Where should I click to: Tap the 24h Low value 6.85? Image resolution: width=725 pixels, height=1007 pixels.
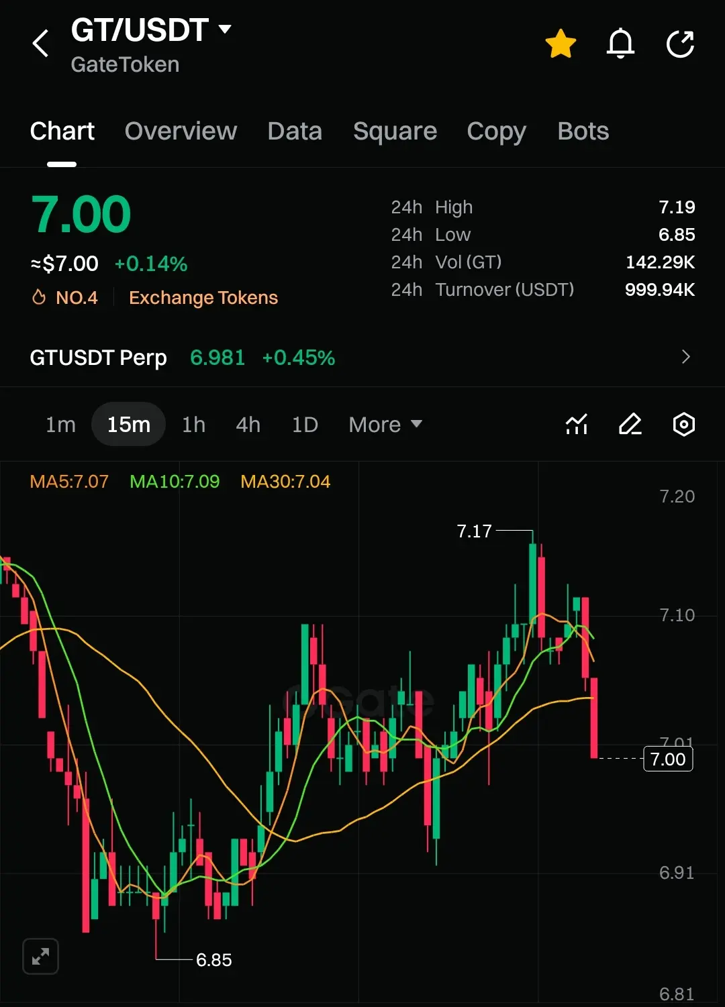(x=677, y=235)
